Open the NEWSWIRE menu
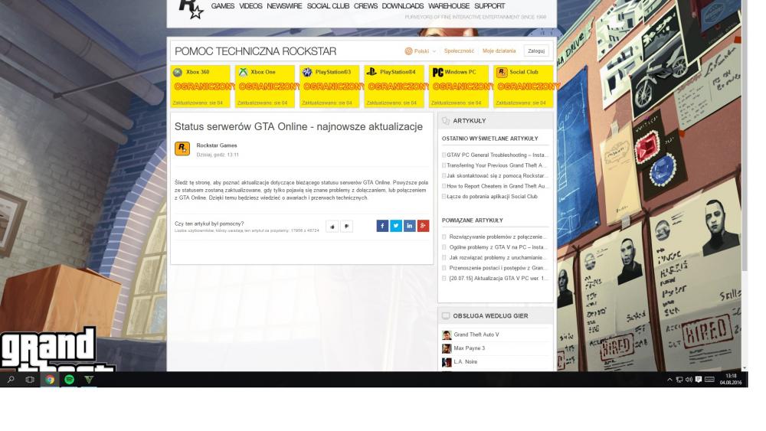Image resolution: width=766 pixels, height=431 pixels. click(284, 6)
